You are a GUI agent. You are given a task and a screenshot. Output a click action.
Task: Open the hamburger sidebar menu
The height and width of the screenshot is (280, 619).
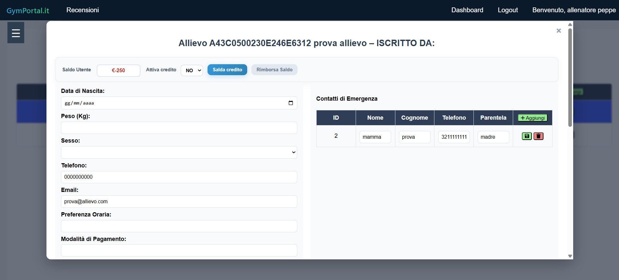coord(16,33)
